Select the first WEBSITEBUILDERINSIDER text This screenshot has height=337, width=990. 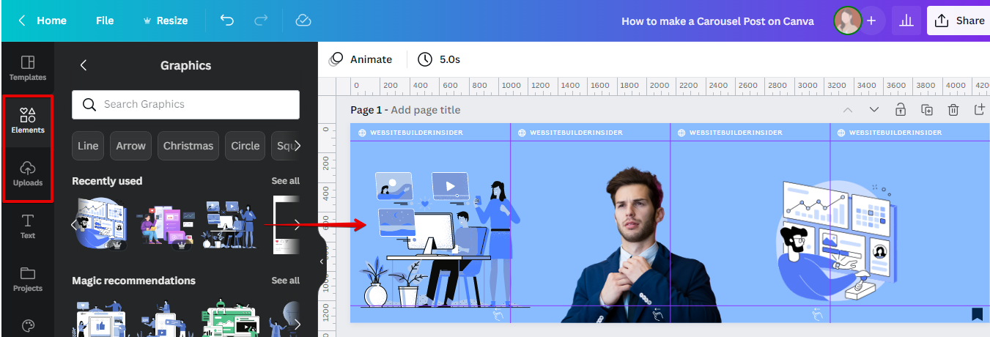[416, 133]
